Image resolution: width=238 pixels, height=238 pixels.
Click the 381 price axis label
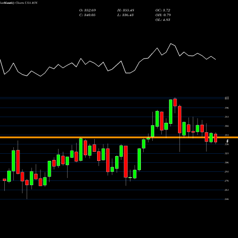point(227,117)
